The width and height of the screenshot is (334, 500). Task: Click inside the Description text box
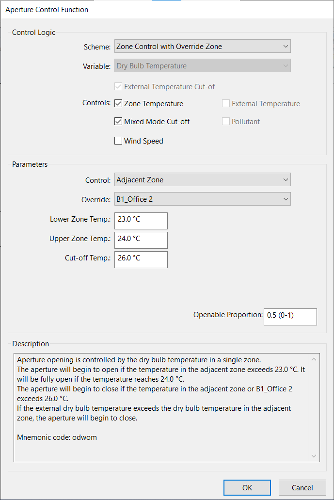pos(161,407)
